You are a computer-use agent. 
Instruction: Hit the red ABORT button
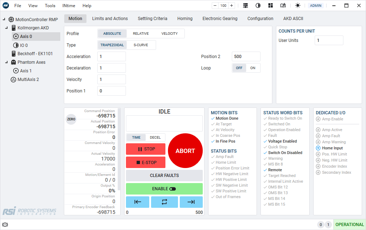point(186,151)
